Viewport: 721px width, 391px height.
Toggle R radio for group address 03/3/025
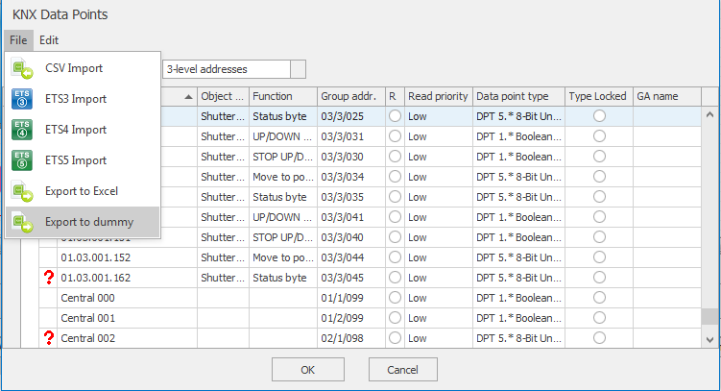point(395,116)
